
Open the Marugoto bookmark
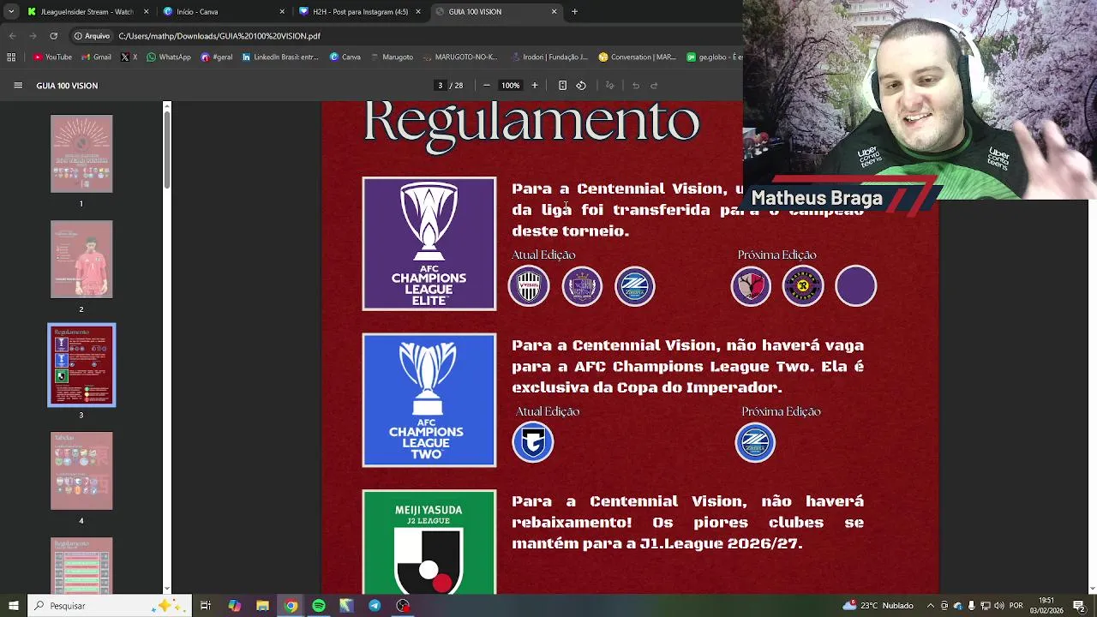(392, 57)
